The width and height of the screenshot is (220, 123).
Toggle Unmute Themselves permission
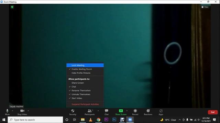click(85, 94)
